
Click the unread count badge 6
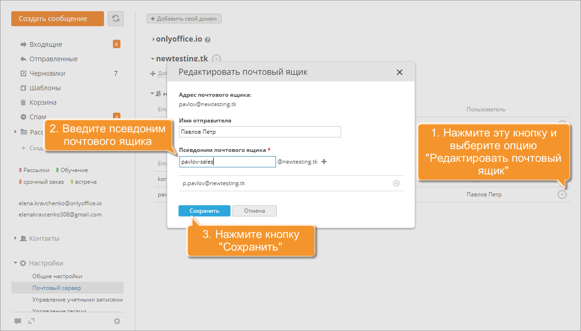[x=117, y=44]
